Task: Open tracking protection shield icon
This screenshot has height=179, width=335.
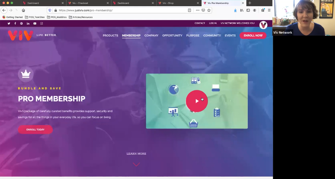Action: point(50,10)
